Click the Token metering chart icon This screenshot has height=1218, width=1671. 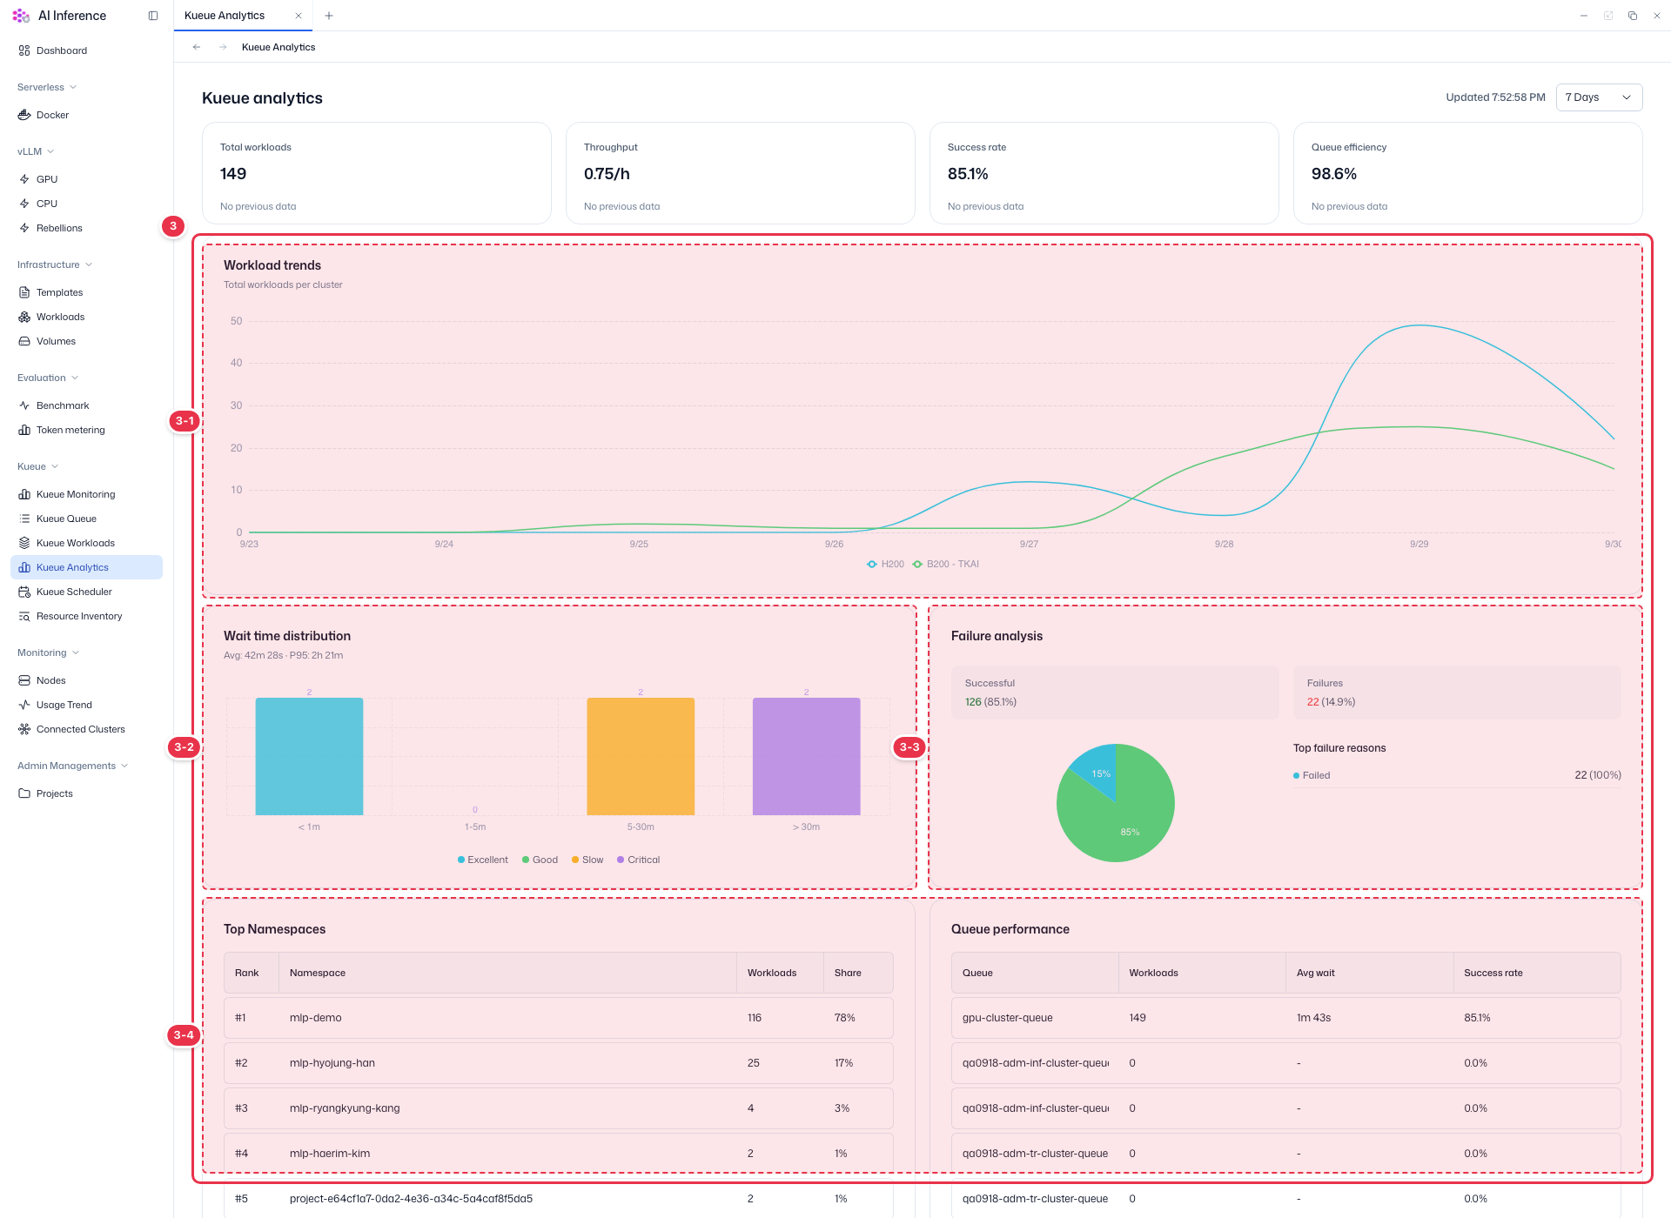(x=24, y=430)
